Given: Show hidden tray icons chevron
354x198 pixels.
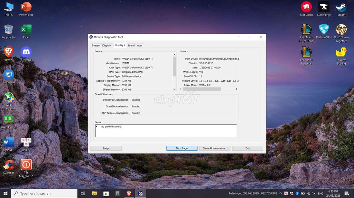Looking at the screenshot, I should 280,193.
